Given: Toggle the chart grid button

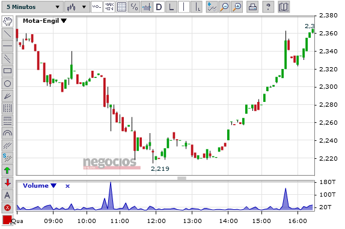Looking at the screenshot, I should [121, 7].
